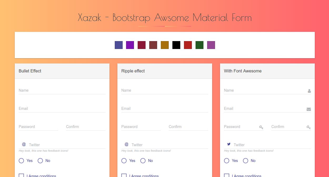
Task: Select Yes radio in Font Awesome form
Action: (227, 161)
